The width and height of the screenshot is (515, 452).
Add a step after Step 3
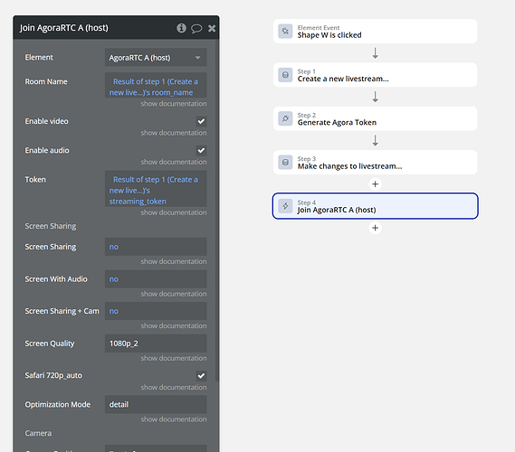375,184
